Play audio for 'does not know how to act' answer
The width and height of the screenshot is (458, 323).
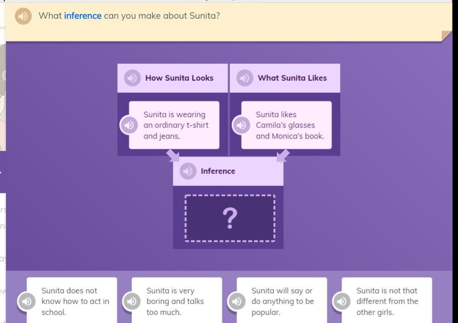[27, 301]
